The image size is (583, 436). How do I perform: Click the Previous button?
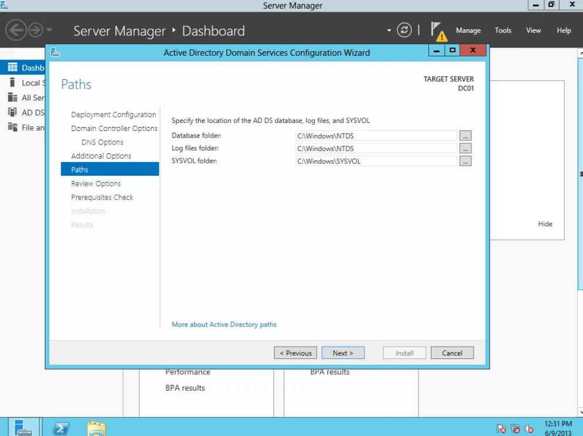pyautogui.click(x=296, y=353)
